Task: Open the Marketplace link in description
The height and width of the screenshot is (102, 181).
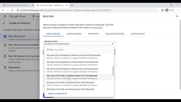Action: point(98,28)
